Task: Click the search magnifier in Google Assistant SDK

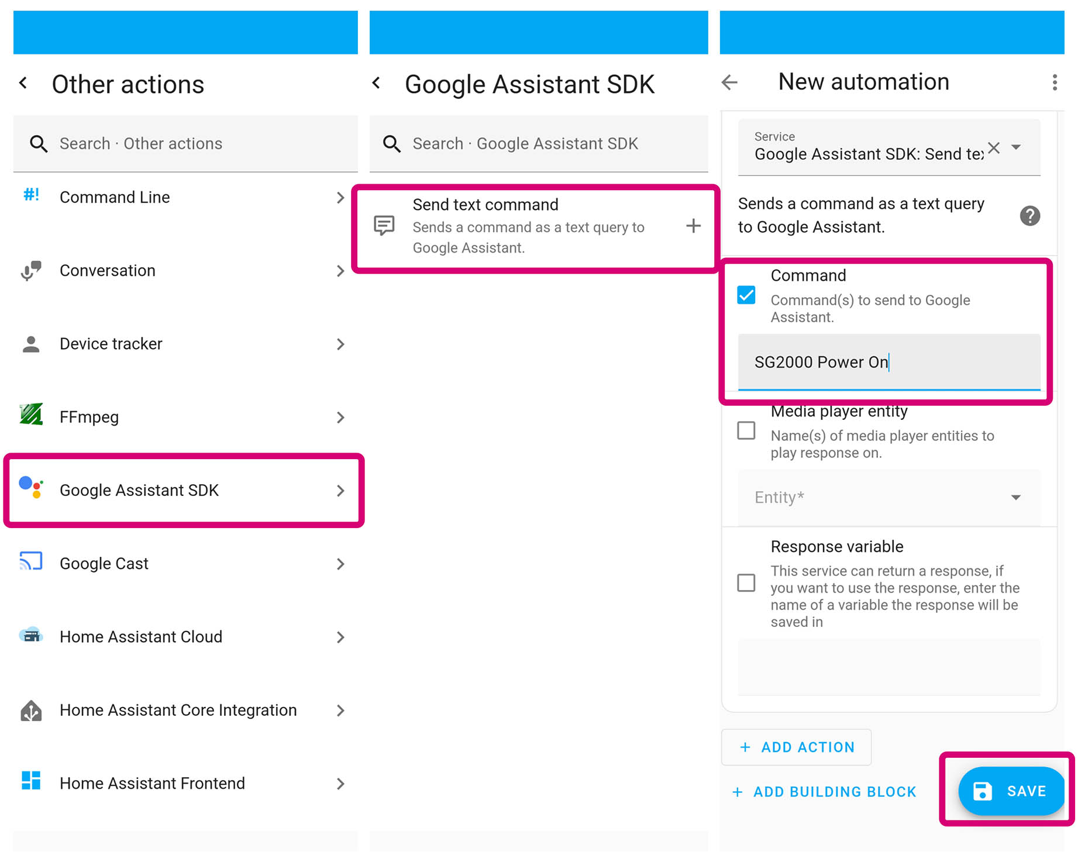Action: (391, 143)
